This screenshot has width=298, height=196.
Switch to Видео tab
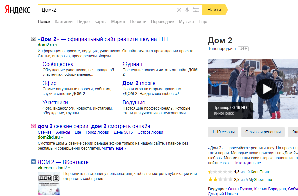pyautogui.click(x=83, y=22)
